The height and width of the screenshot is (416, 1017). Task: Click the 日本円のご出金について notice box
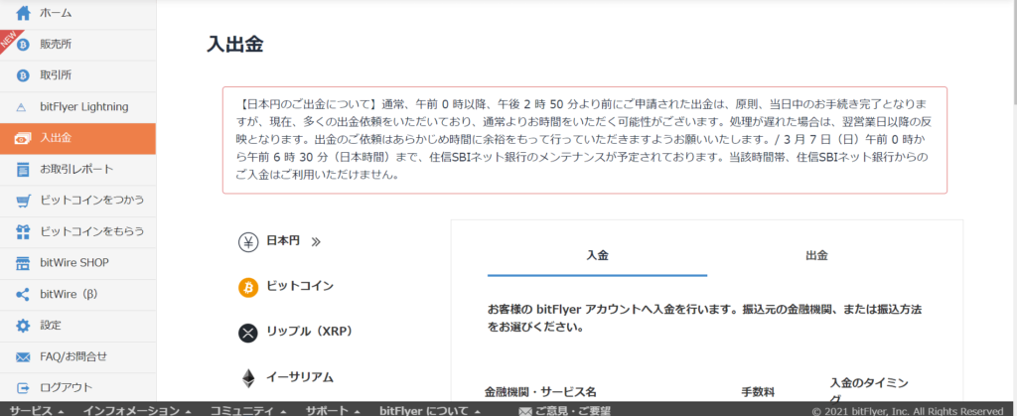pyautogui.click(x=584, y=140)
